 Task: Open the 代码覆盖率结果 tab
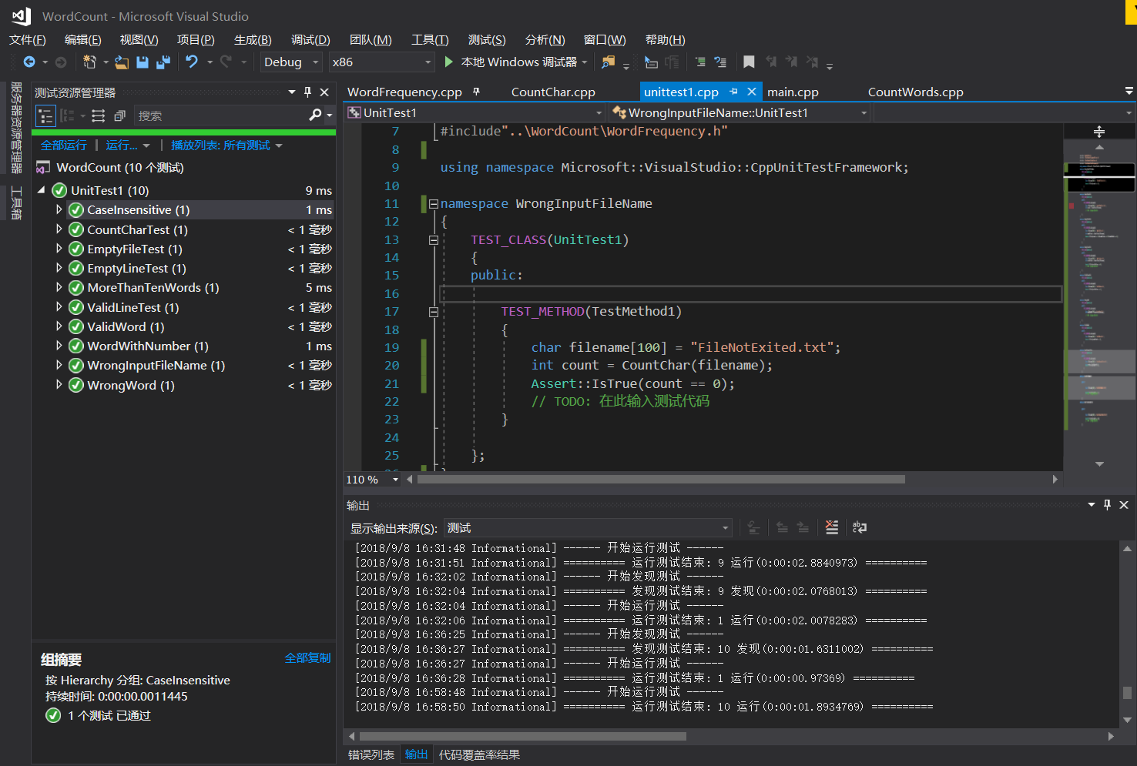coord(479,754)
